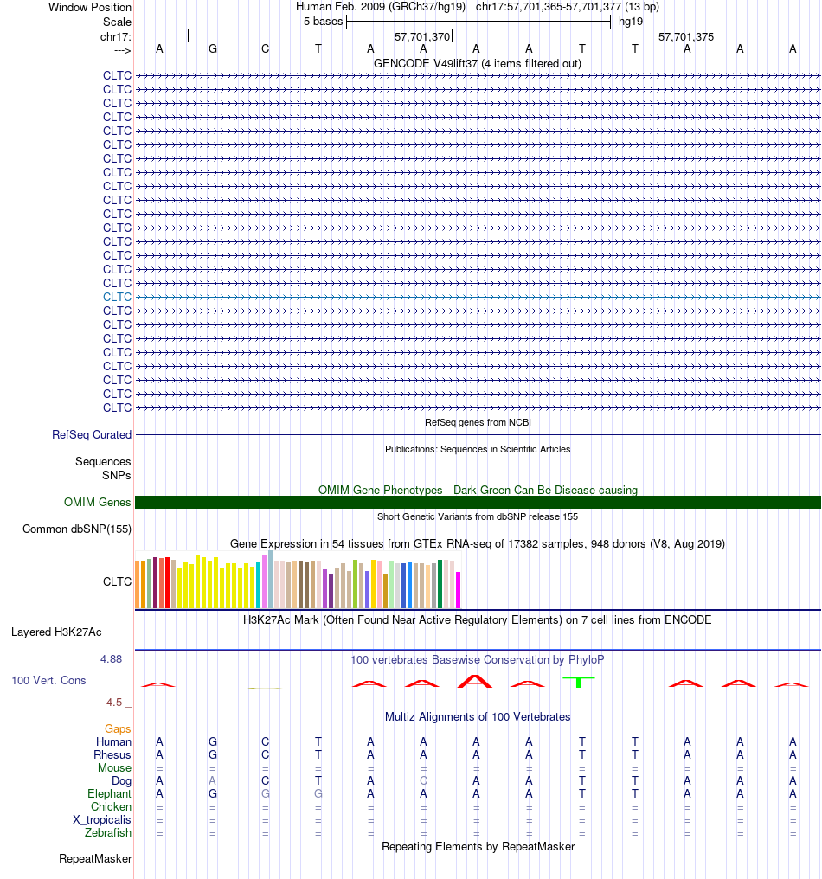Select the X_tropicalis species label
The image size is (822, 879).
tap(101, 819)
